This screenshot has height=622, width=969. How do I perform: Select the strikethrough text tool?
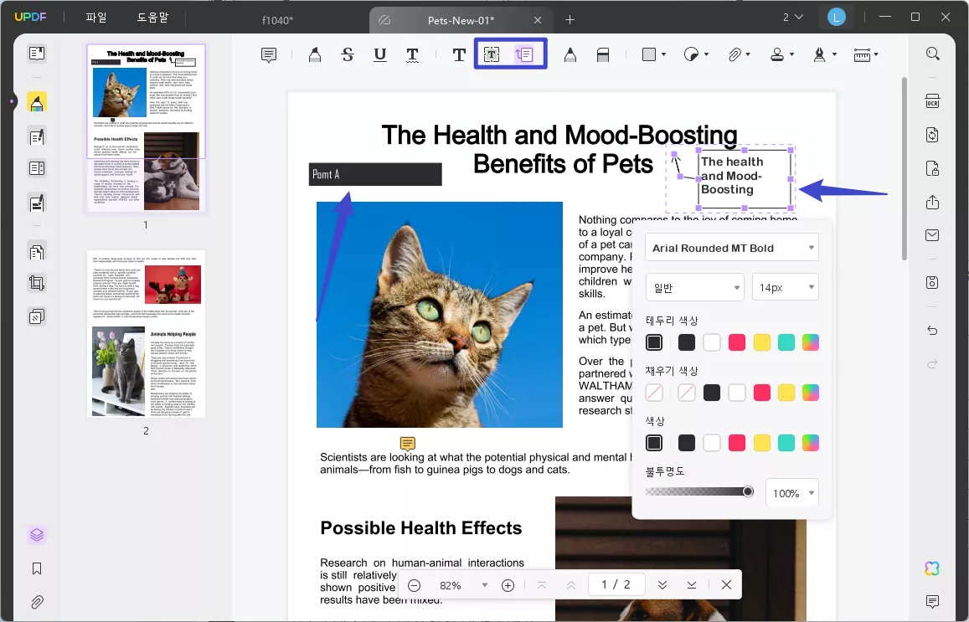[x=348, y=55]
